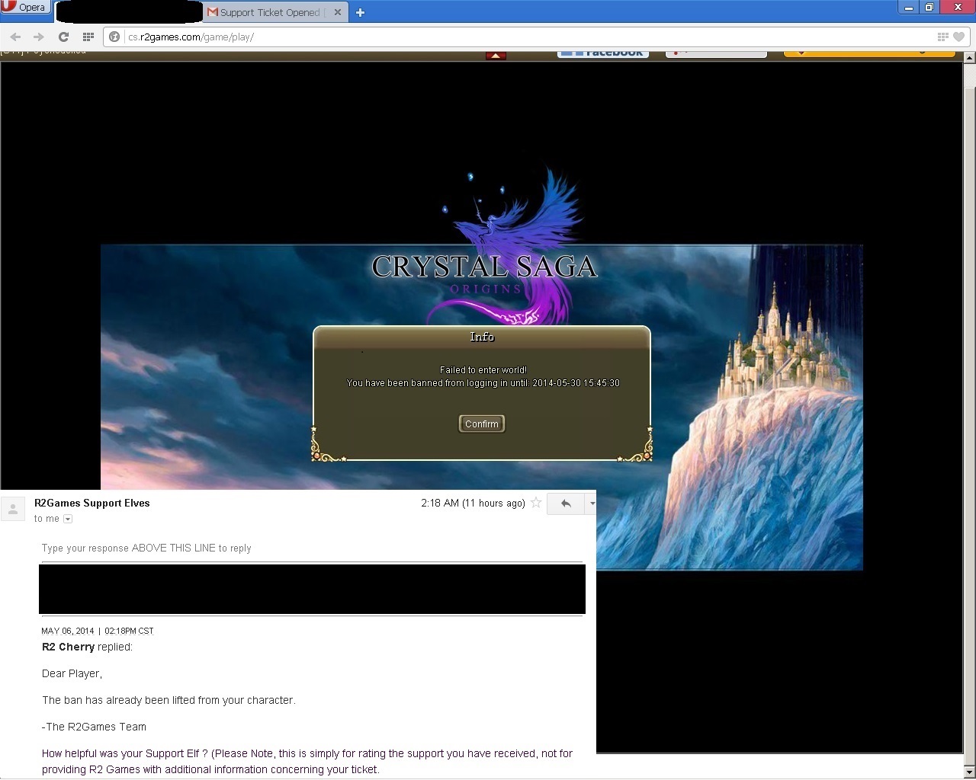The image size is (976, 780).
Task: Click the browser Back arrow
Action: click(x=15, y=37)
